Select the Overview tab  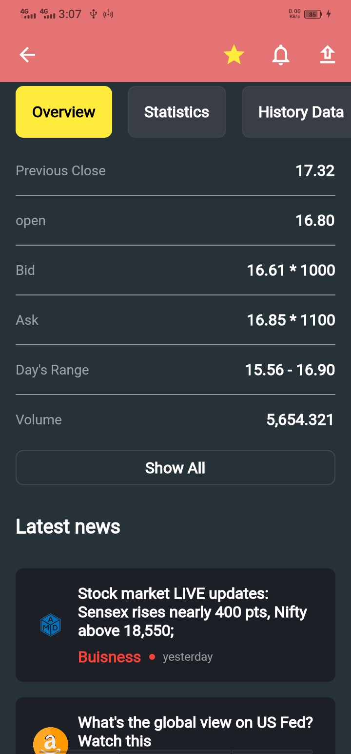64,112
